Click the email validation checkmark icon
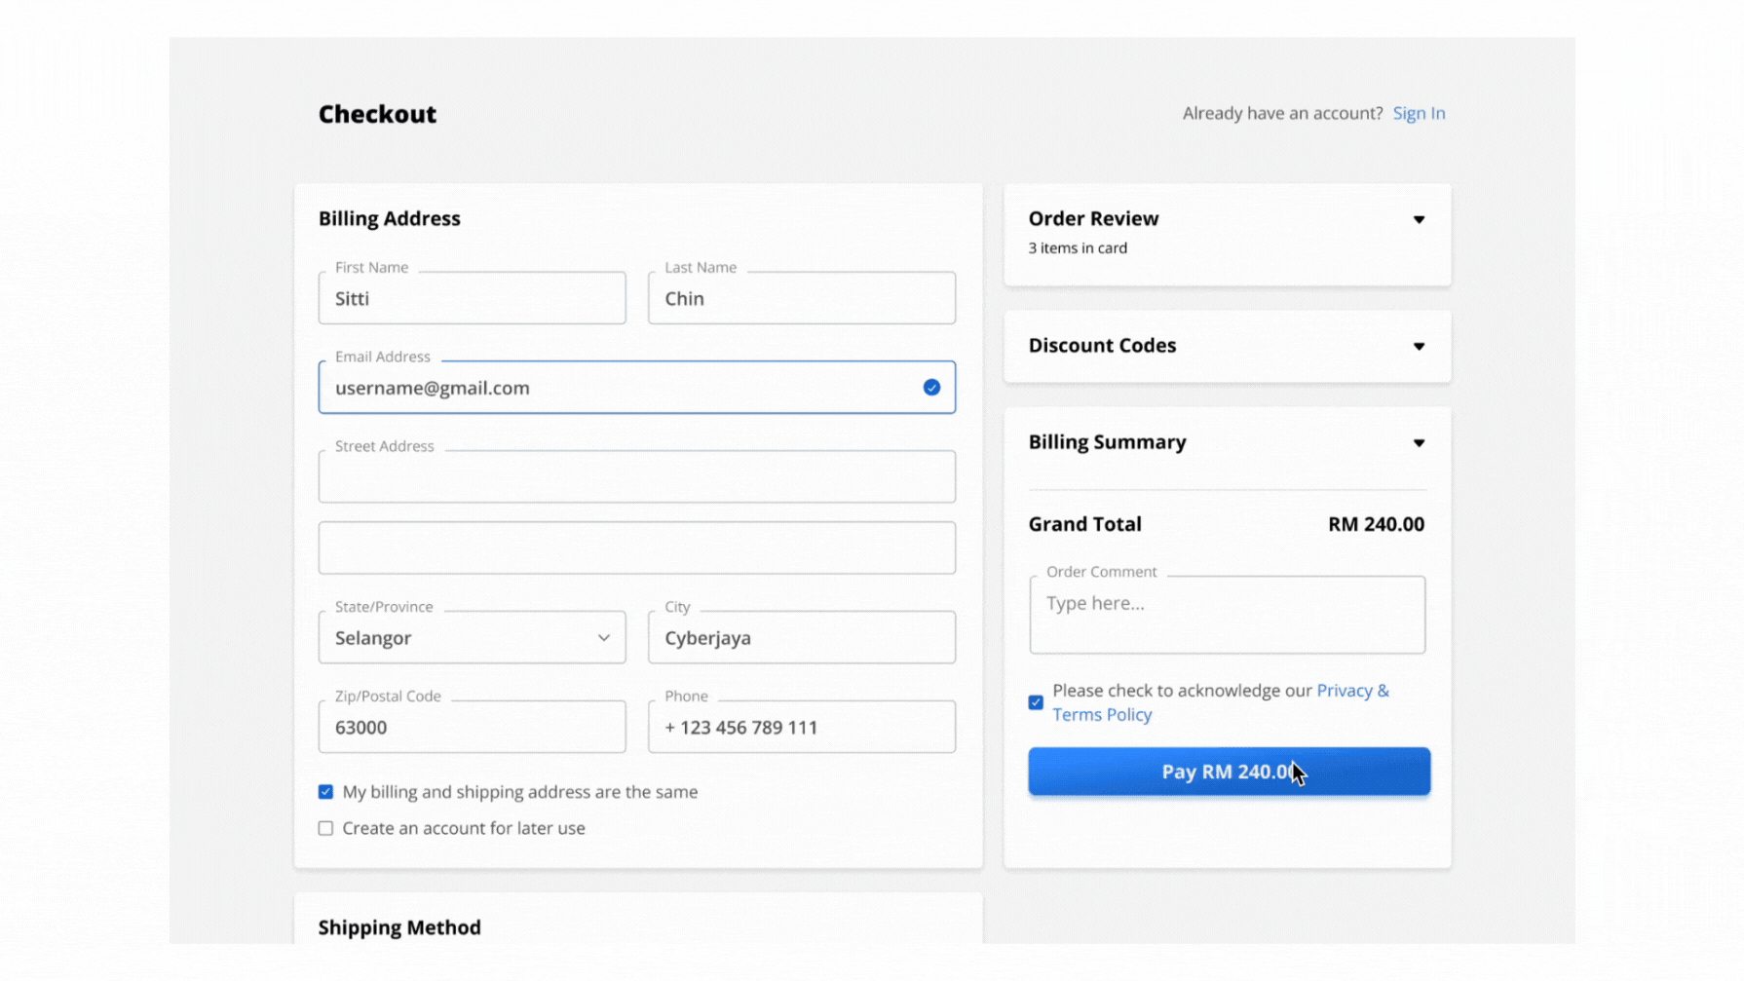 (x=931, y=388)
